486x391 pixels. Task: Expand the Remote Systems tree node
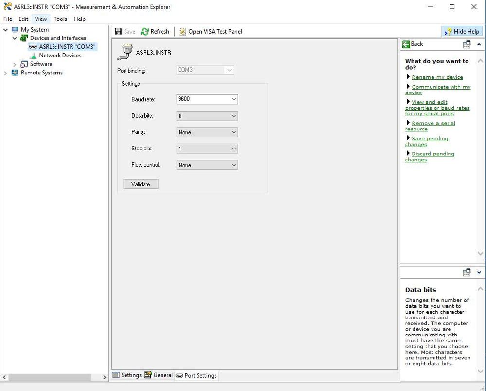(x=5, y=73)
